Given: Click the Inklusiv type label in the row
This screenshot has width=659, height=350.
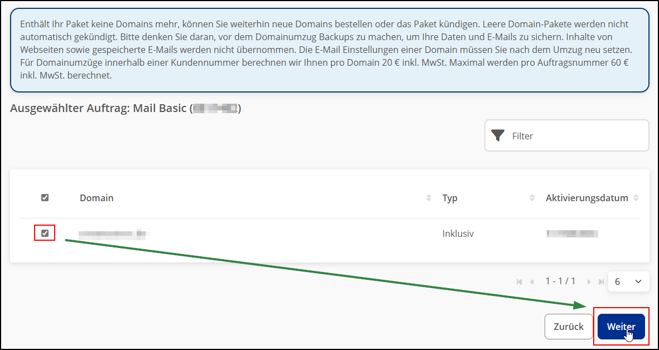Looking at the screenshot, I should pyautogui.click(x=458, y=234).
